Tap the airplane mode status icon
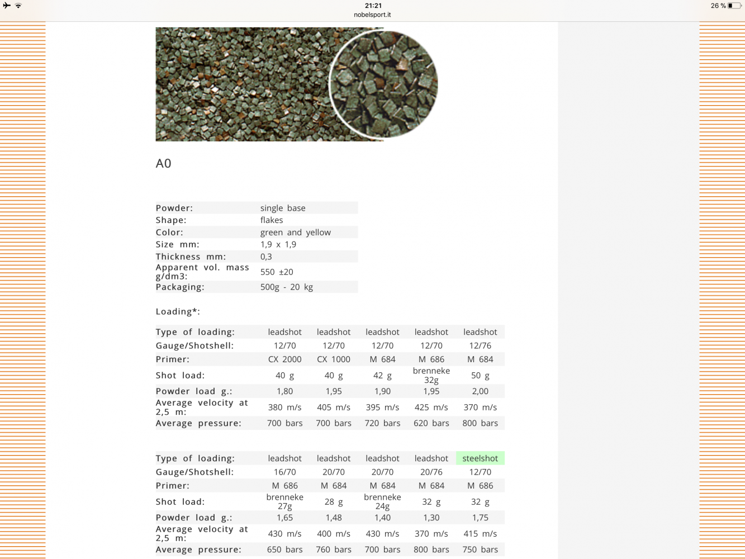The width and height of the screenshot is (745, 559). pyautogui.click(x=7, y=6)
